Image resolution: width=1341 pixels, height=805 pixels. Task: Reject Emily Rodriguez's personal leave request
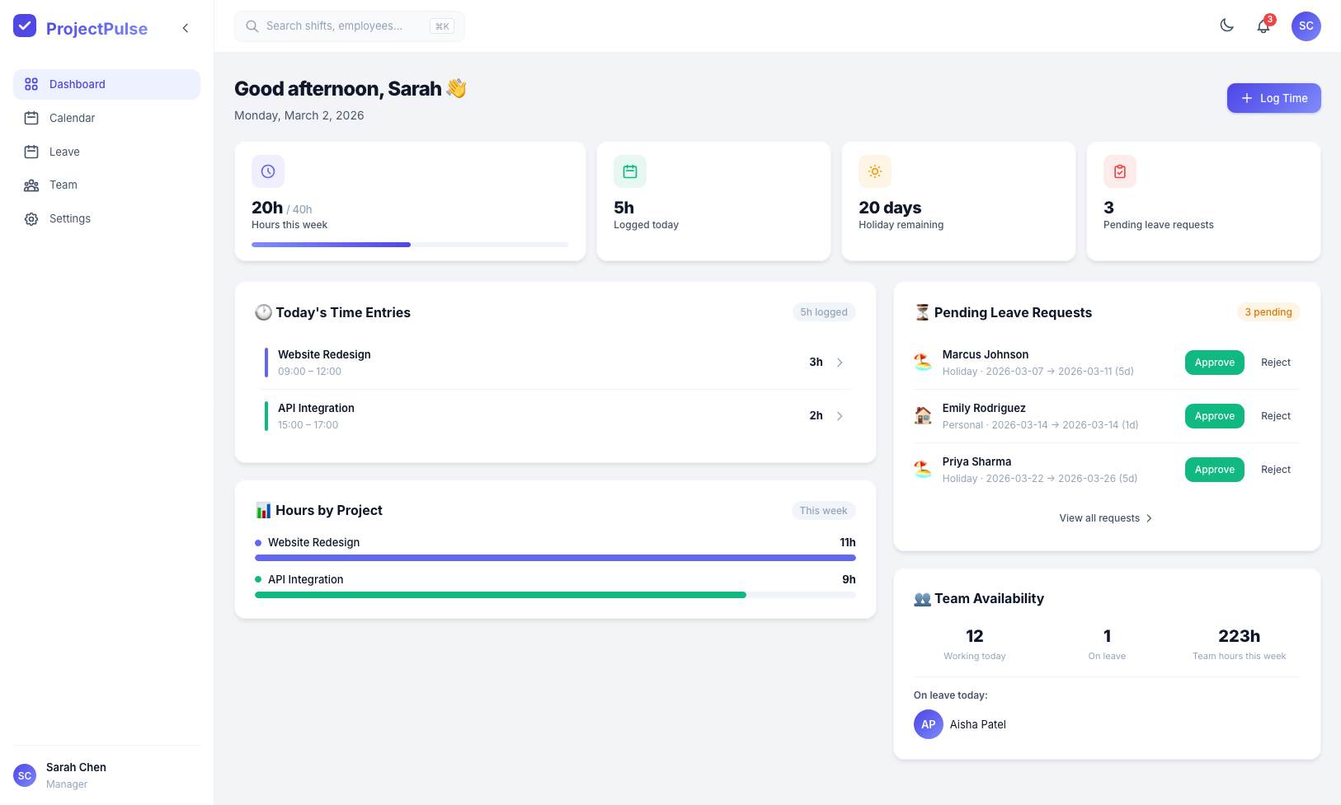(1275, 416)
